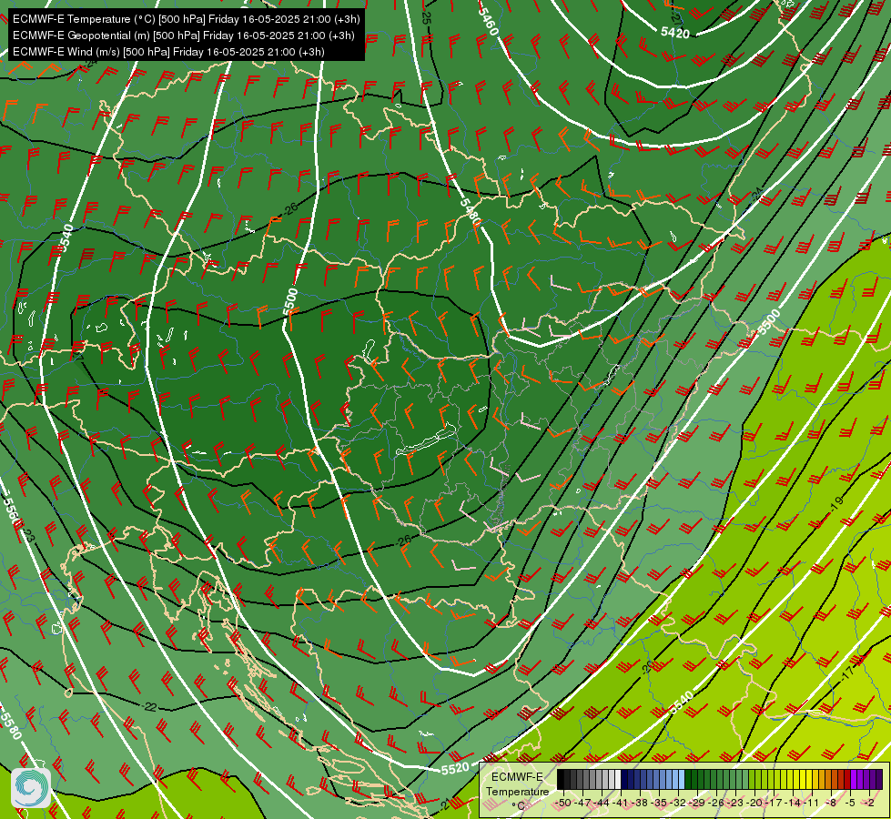Select the 5420 geopotential contour label
The width and height of the screenshot is (891, 819).
point(675,33)
